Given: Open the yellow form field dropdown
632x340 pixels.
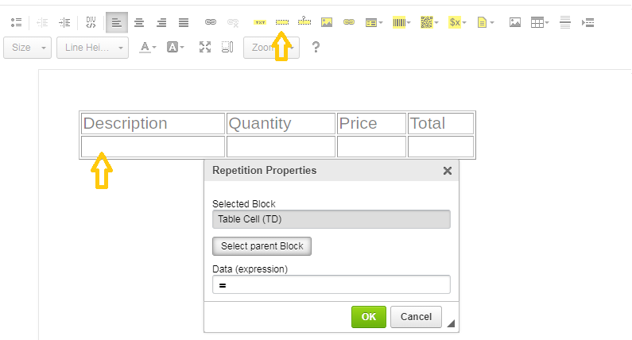Looking at the screenshot, I should coord(374,22).
